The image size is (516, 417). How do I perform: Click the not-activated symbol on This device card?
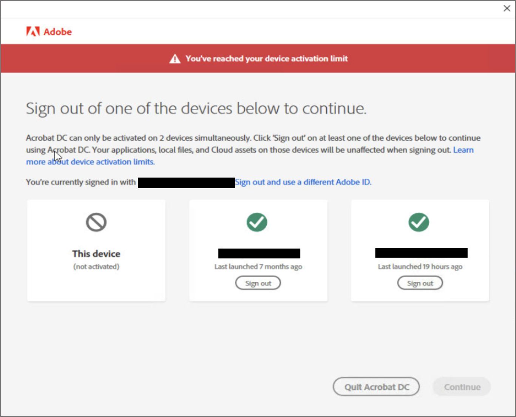click(96, 222)
